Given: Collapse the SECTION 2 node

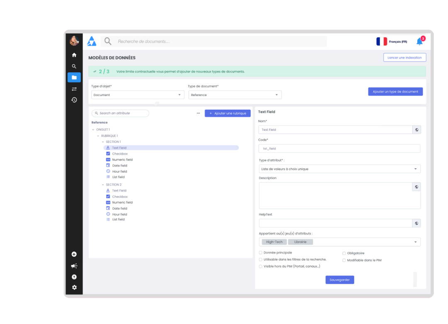Looking at the screenshot, I should 103,184.
